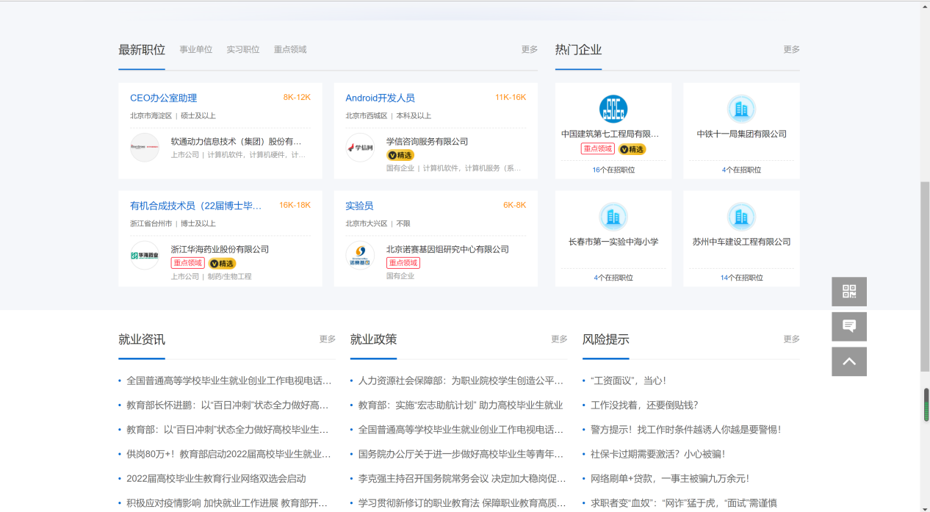The image size is (930, 512).
Task: Expand 更多 in the 就业政策 section
Action: (559, 339)
